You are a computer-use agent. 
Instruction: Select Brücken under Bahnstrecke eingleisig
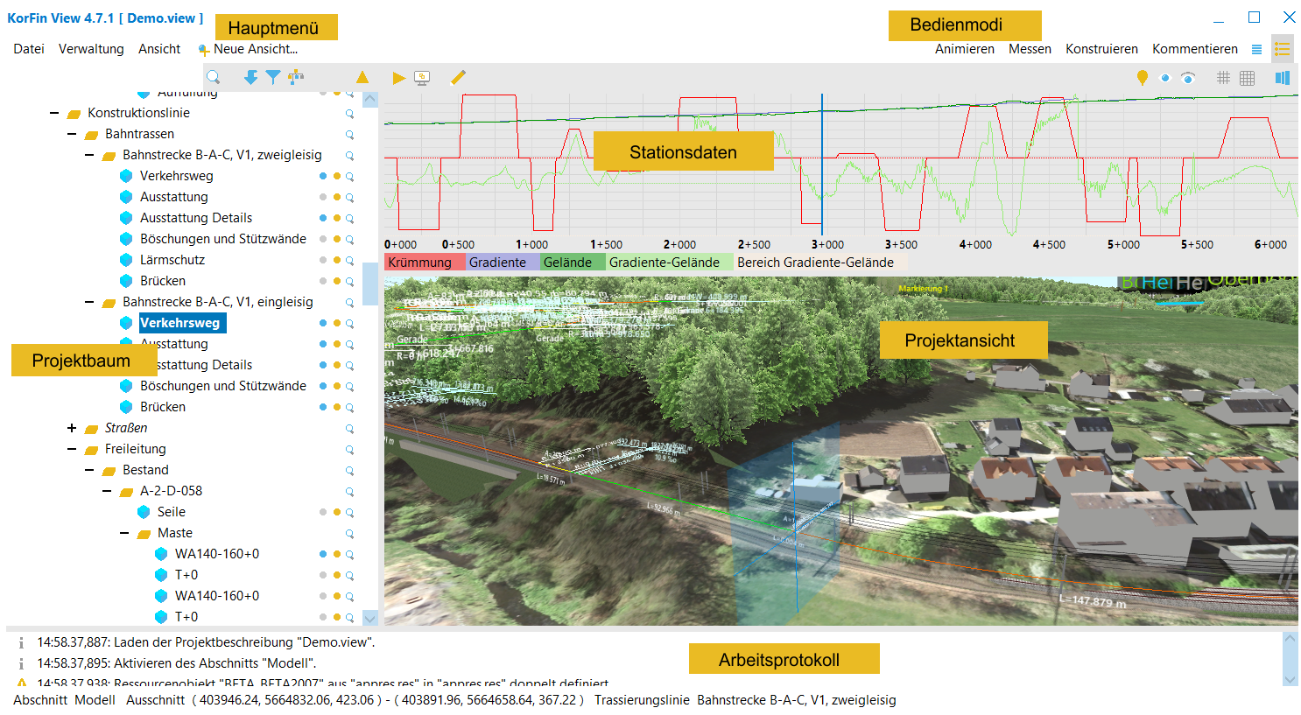(x=163, y=407)
